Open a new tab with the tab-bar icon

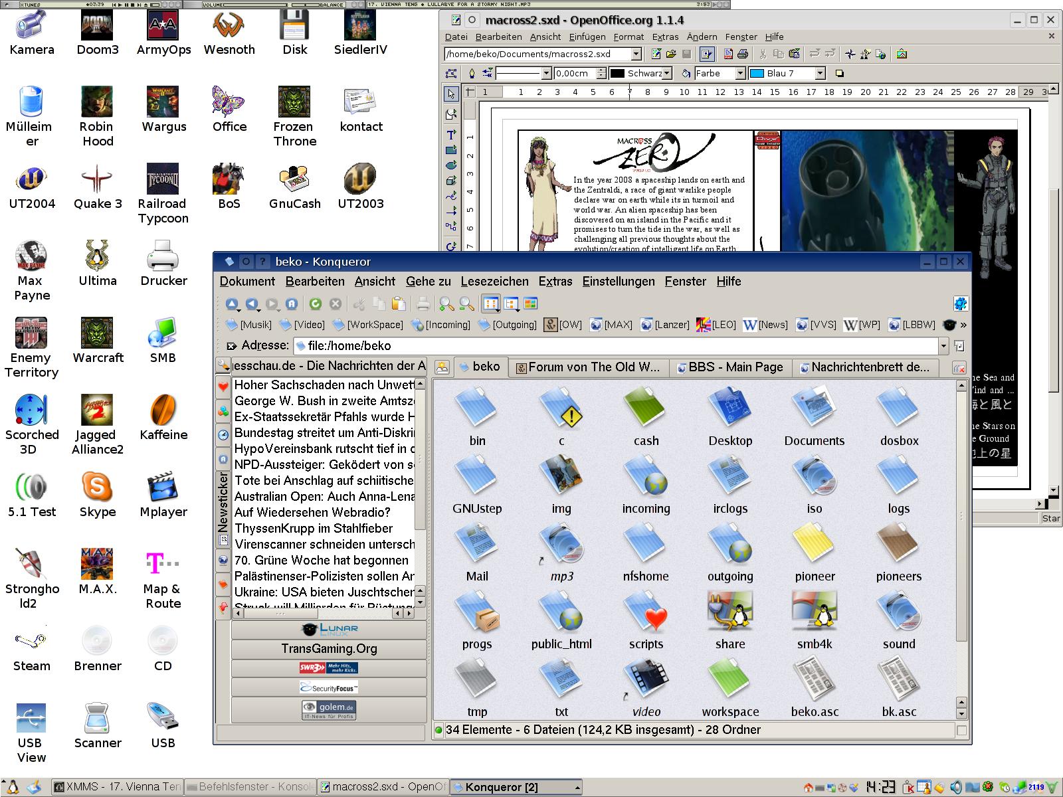[x=442, y=367]
